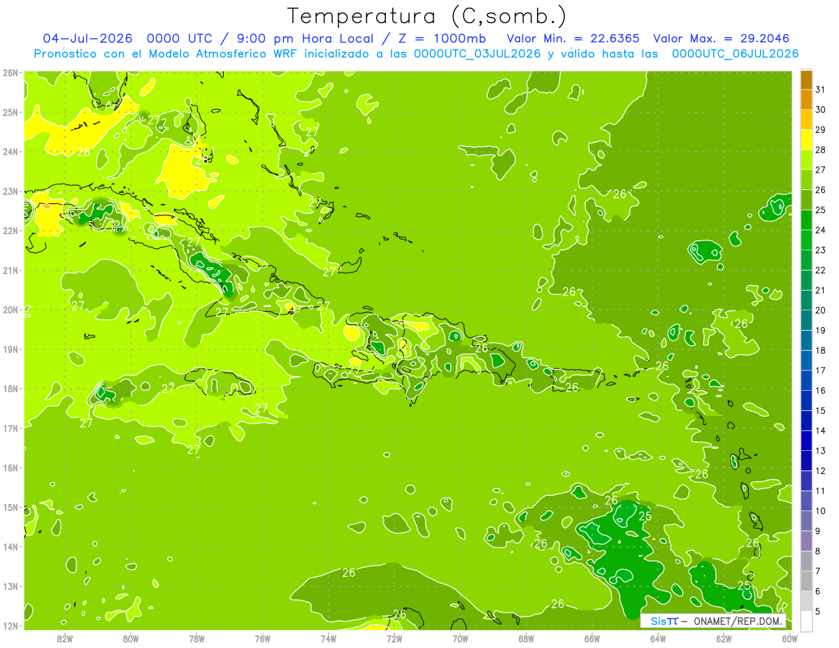Click the '15' value on the color scale
This screenshot has height=648, width=839.
[x=821, y=410]
